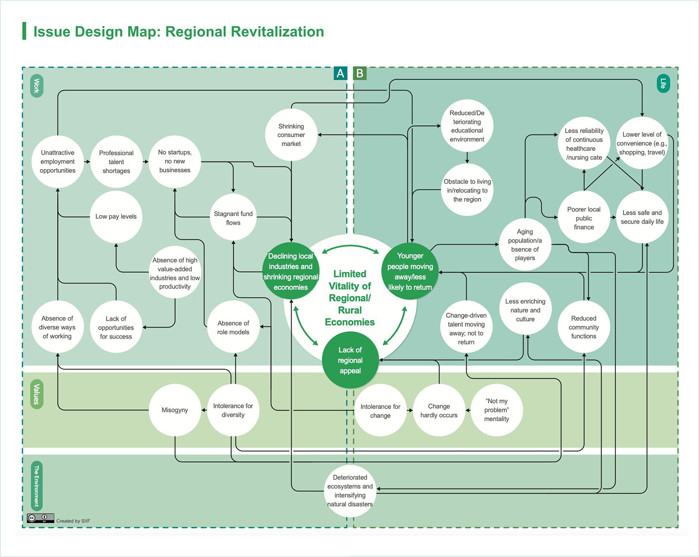Click the Misogyny node
This screenshot has width=699, height=557.
175,410
